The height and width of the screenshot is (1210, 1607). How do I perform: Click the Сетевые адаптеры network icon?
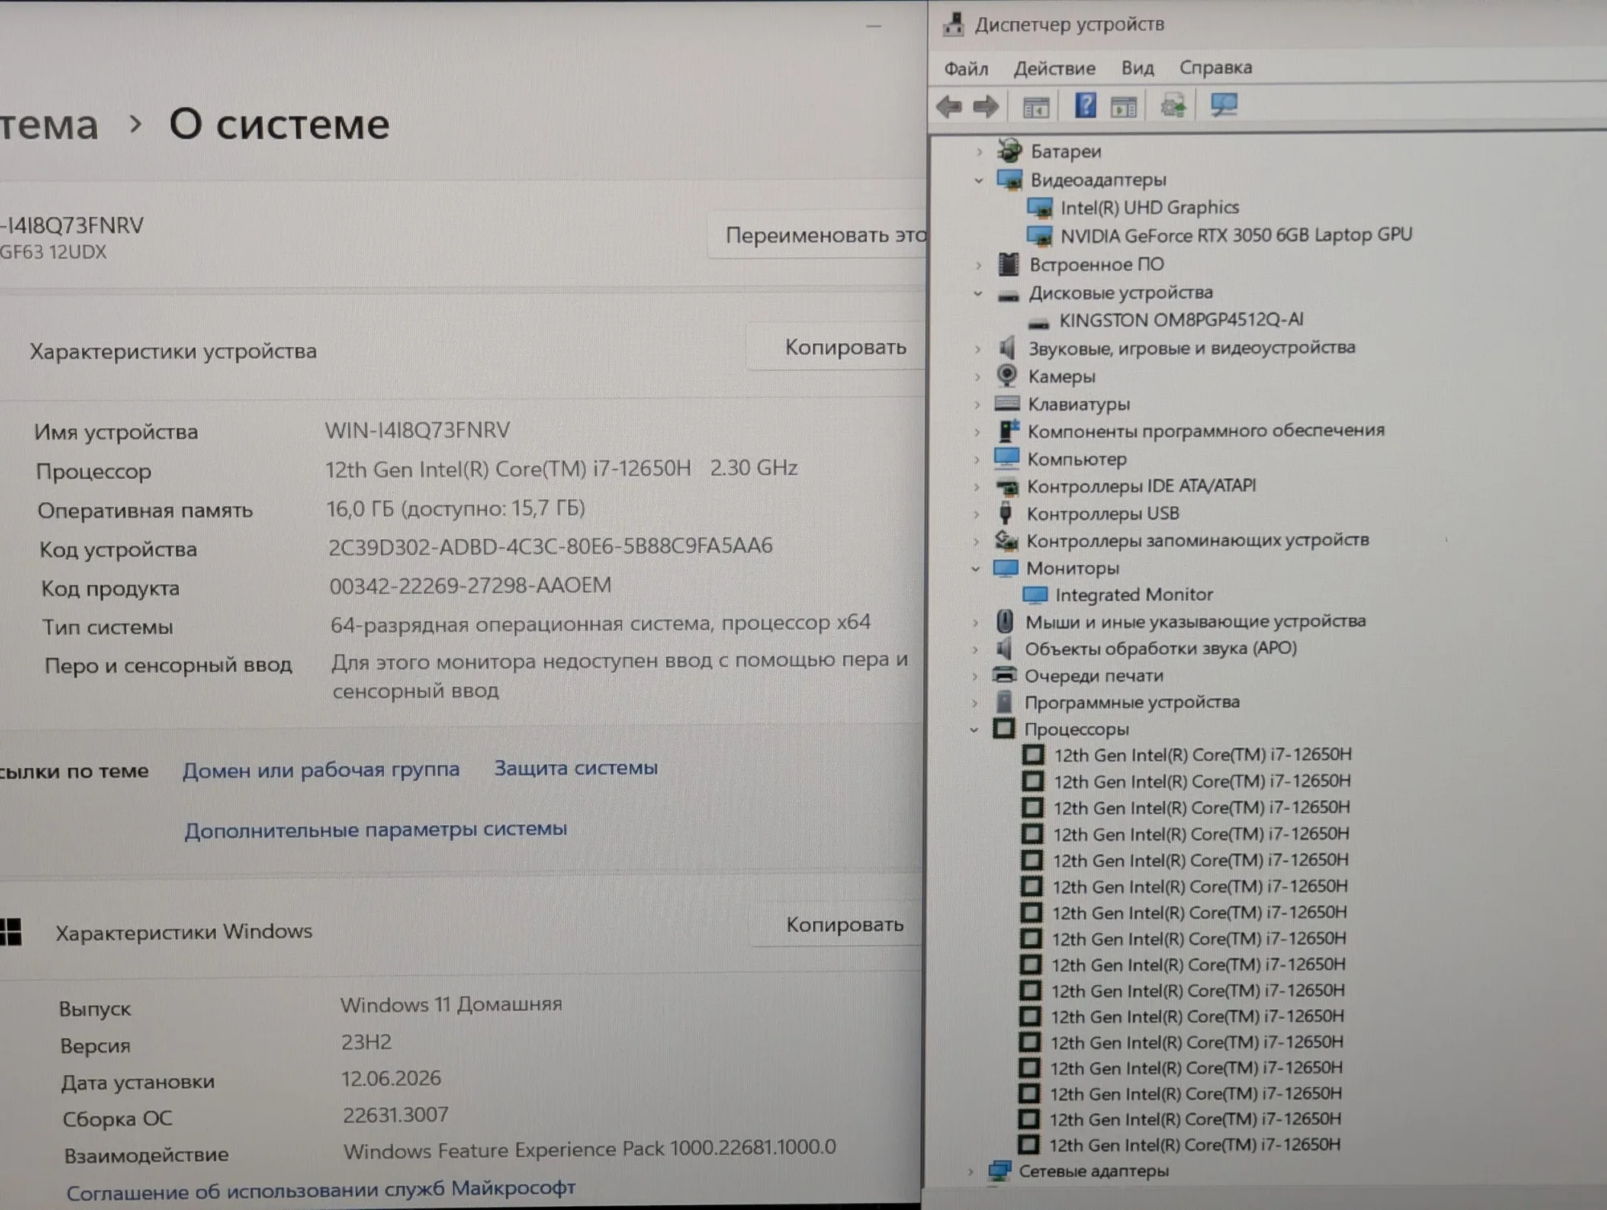[1000, 1171]
